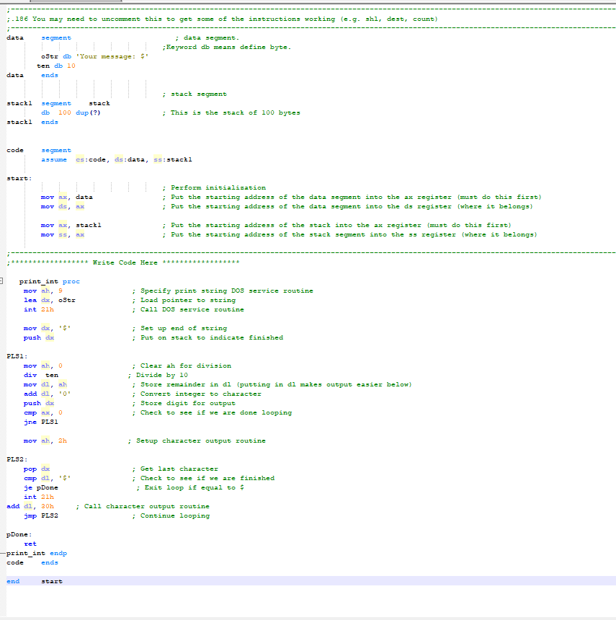Click the 'Keyword db means define byte' comment
This screenshot has height=620, width=616.
point(226,47)
